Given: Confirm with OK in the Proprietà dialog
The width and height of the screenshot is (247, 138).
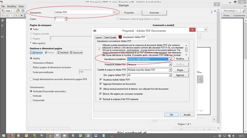Looking at the screenshot, I should point(171,114).
